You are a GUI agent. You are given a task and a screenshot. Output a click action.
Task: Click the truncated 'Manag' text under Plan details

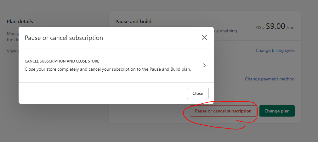coord(13,33)
